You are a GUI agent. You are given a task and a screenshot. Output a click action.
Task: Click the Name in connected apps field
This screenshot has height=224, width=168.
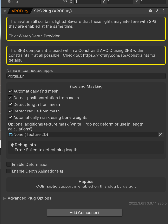tap(86, 76)
